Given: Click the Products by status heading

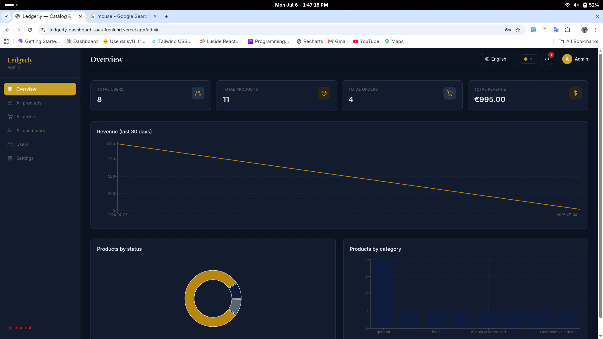Looking at the screenshot, I should [x=119, y=249].
